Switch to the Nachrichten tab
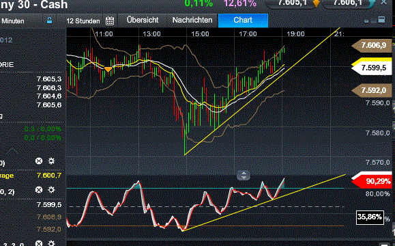 (192, 20)
